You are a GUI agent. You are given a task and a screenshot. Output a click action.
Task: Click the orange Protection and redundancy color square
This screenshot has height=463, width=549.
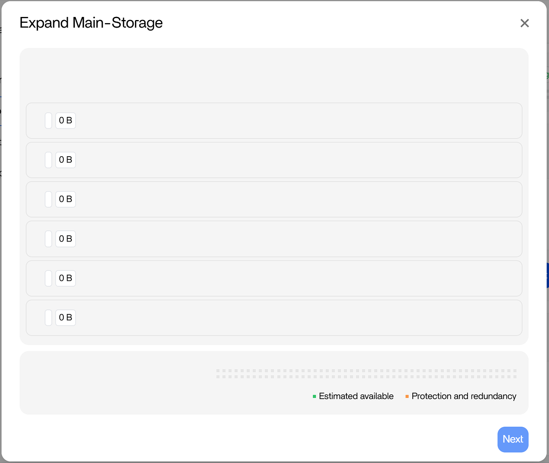pos(407,396)
